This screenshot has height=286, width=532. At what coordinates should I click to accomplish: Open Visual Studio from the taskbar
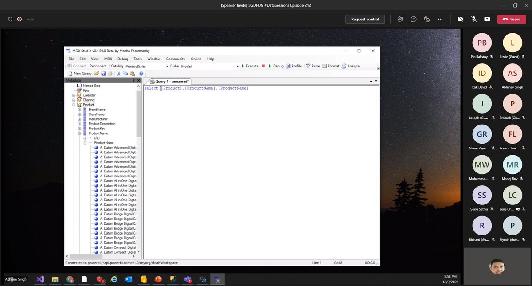pyautogui.click(x=40, y=279)
